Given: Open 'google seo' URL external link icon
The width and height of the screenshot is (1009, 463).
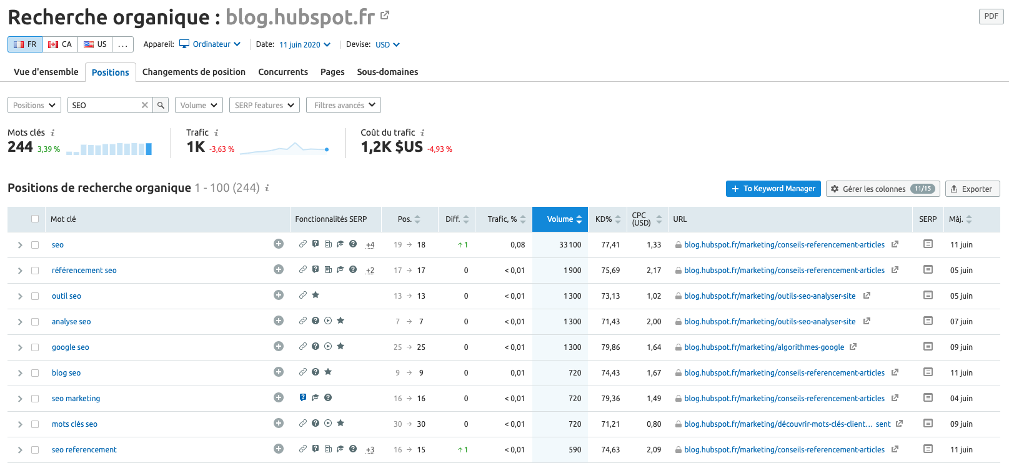Looking at the screenshot, I should (x=853, y=347).
